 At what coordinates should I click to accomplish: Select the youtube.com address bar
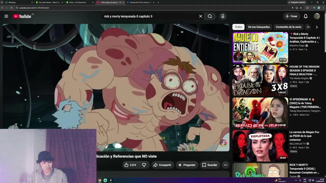tap(153, 8)
